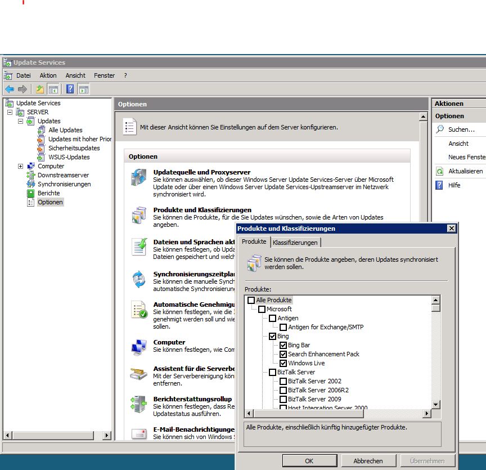This screenshot has width=486, height=470.
Task: Click the blue question mark help toolbar icon
Action: (x=69, y=88)
